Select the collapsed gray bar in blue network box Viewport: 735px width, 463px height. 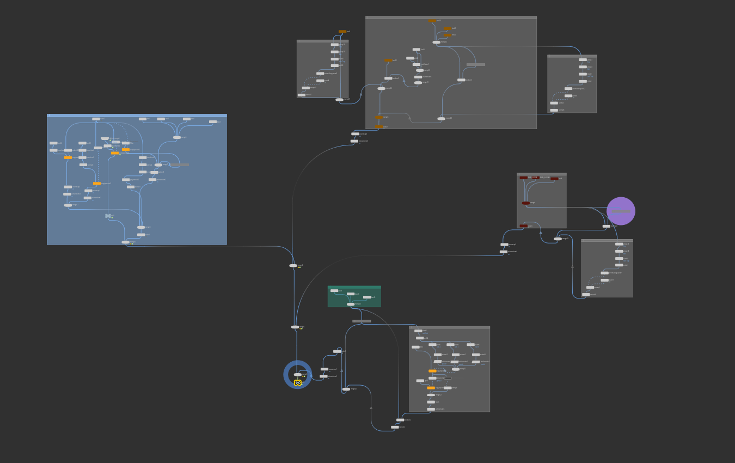click(180, 165)
